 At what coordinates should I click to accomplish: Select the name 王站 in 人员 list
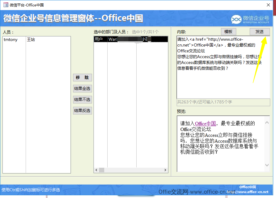(31, 39)
